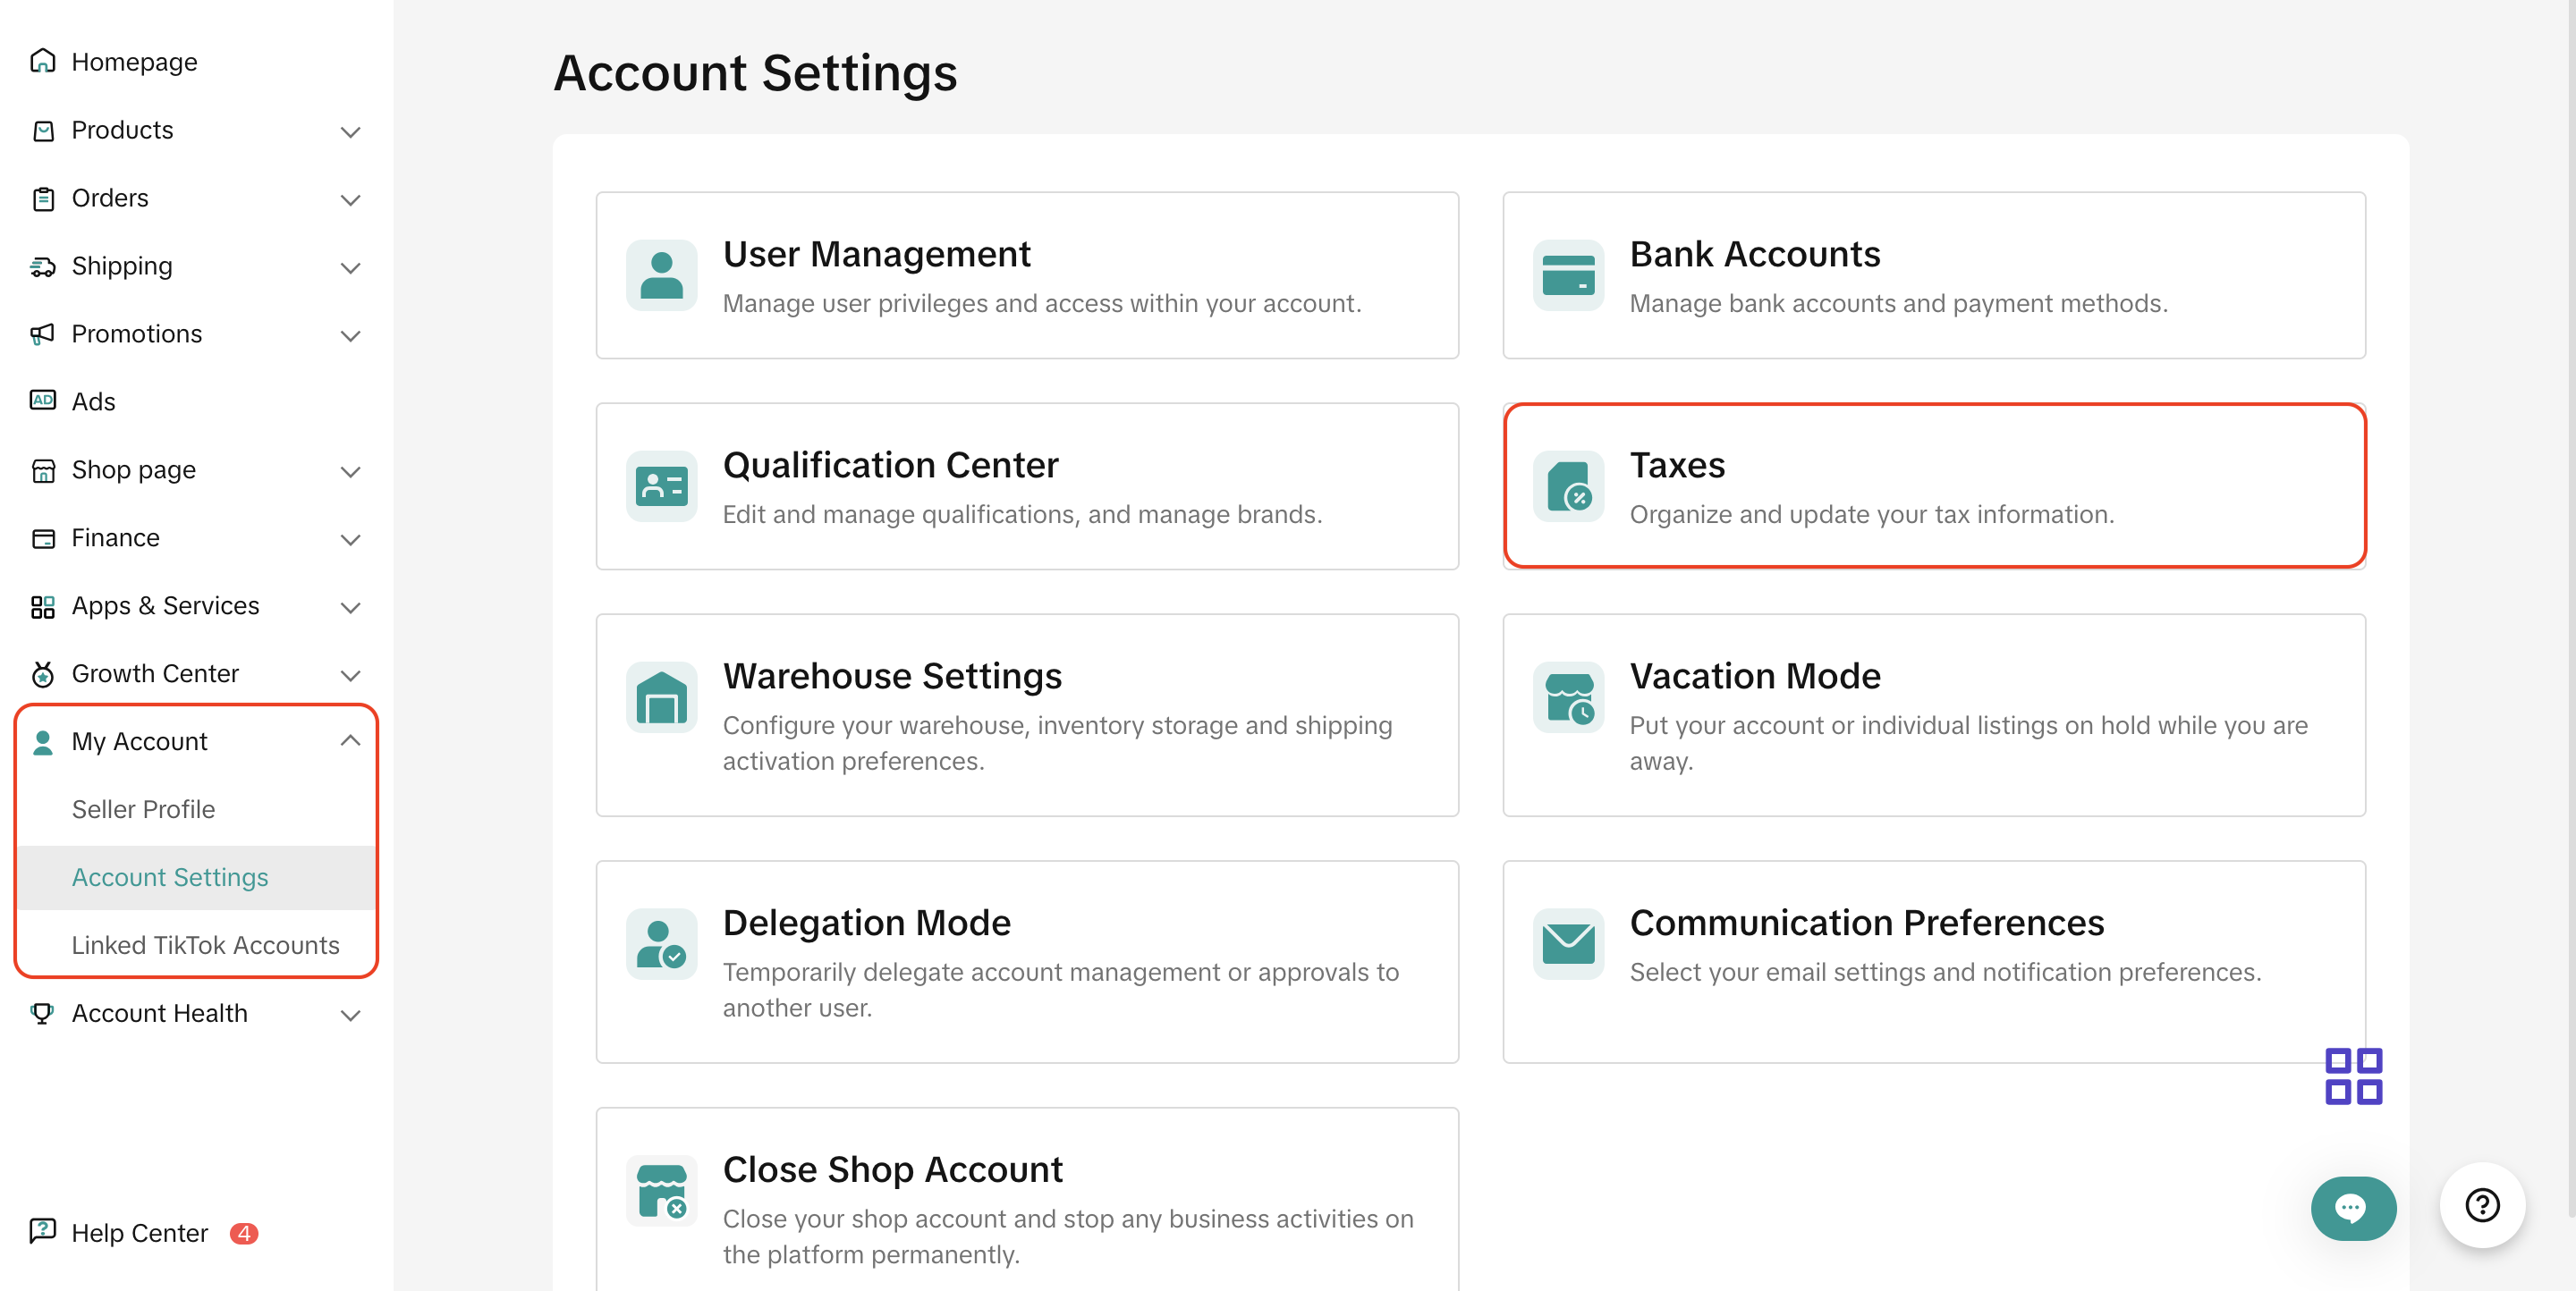Open the Help Center link
Viewport: 2576px width, 1291px height.
click(139, 1233)
